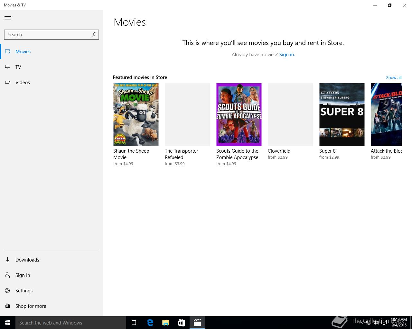
Task: Open Settings from the sidebar
Action: point(51,290)
